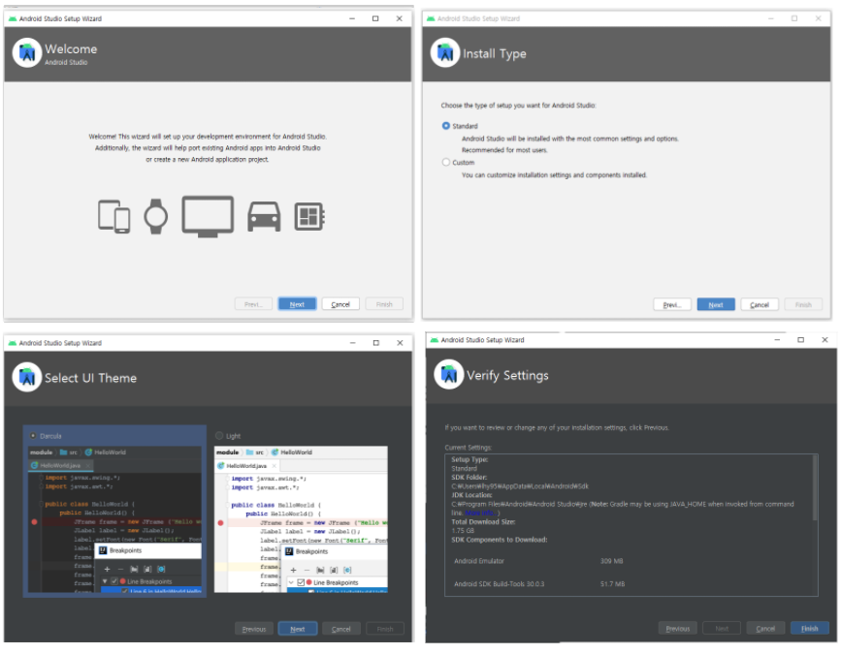Image resolution: width=842 pixels, height=654 pixels.
Task: Click the Android SDK Build-Tools 30.0.3 row
Action: click(539, 583)
